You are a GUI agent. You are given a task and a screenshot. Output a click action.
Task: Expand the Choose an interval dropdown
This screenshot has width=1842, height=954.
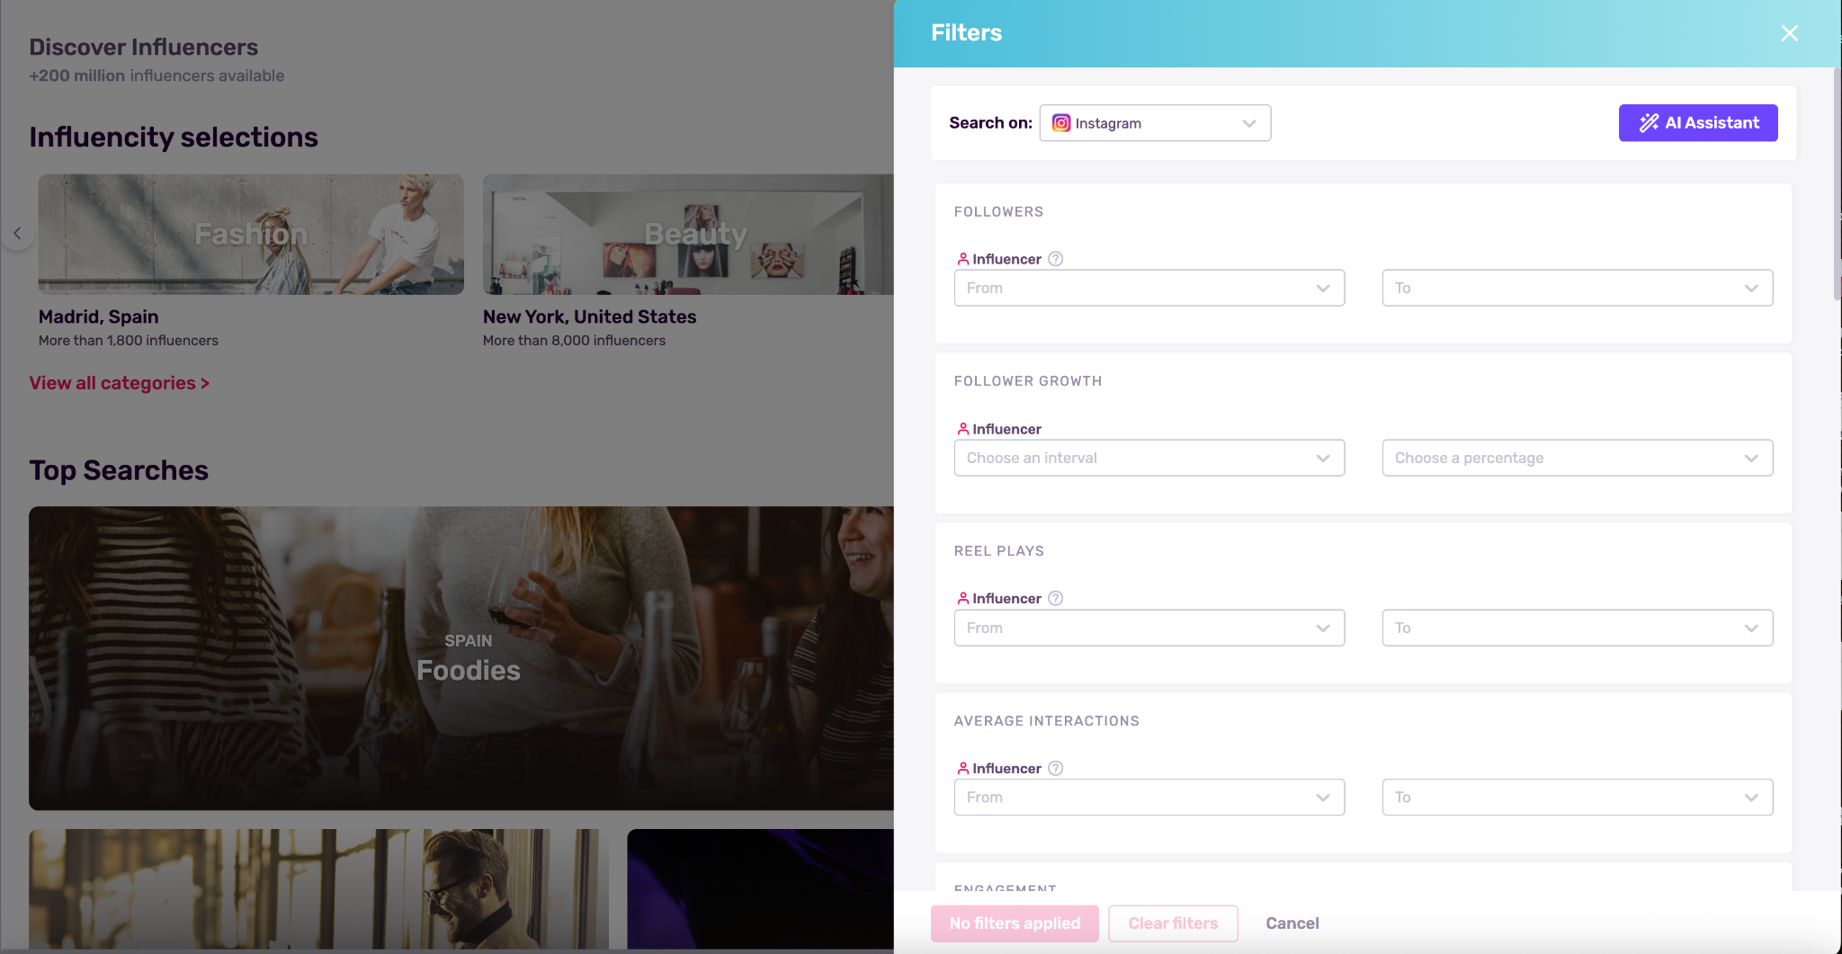click(x=1149, y=458)
